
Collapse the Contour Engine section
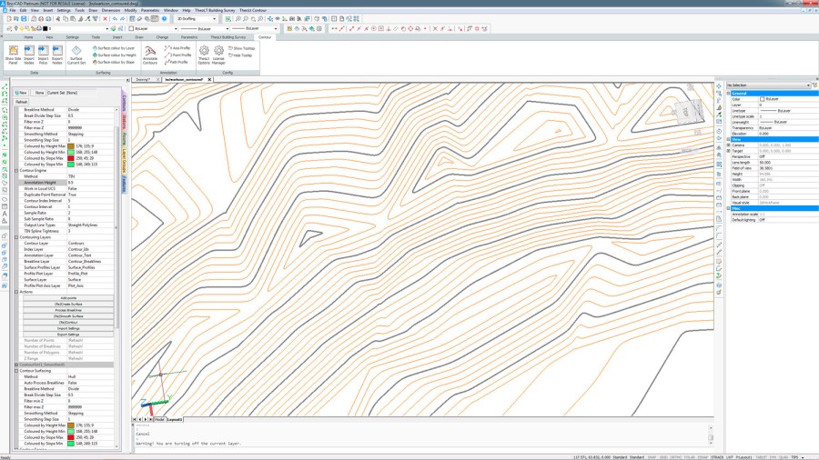16,171
